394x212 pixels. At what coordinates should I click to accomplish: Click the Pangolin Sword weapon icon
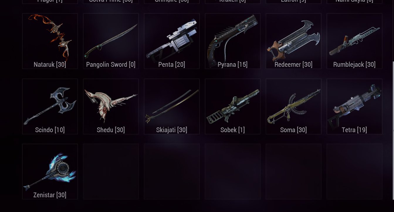[111, 41]
